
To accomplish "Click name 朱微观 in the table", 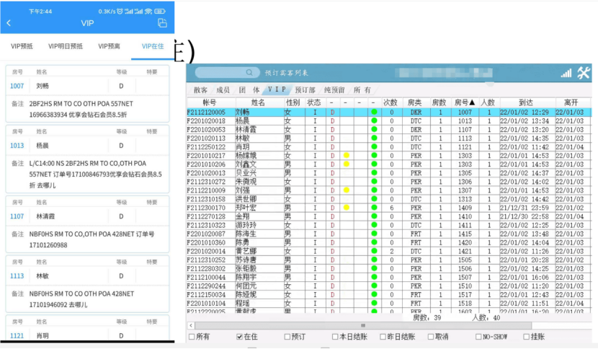I will 246,182.
